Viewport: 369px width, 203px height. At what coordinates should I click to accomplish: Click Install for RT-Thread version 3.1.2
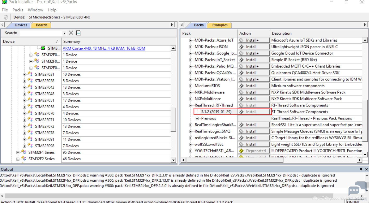coord(254,112)
